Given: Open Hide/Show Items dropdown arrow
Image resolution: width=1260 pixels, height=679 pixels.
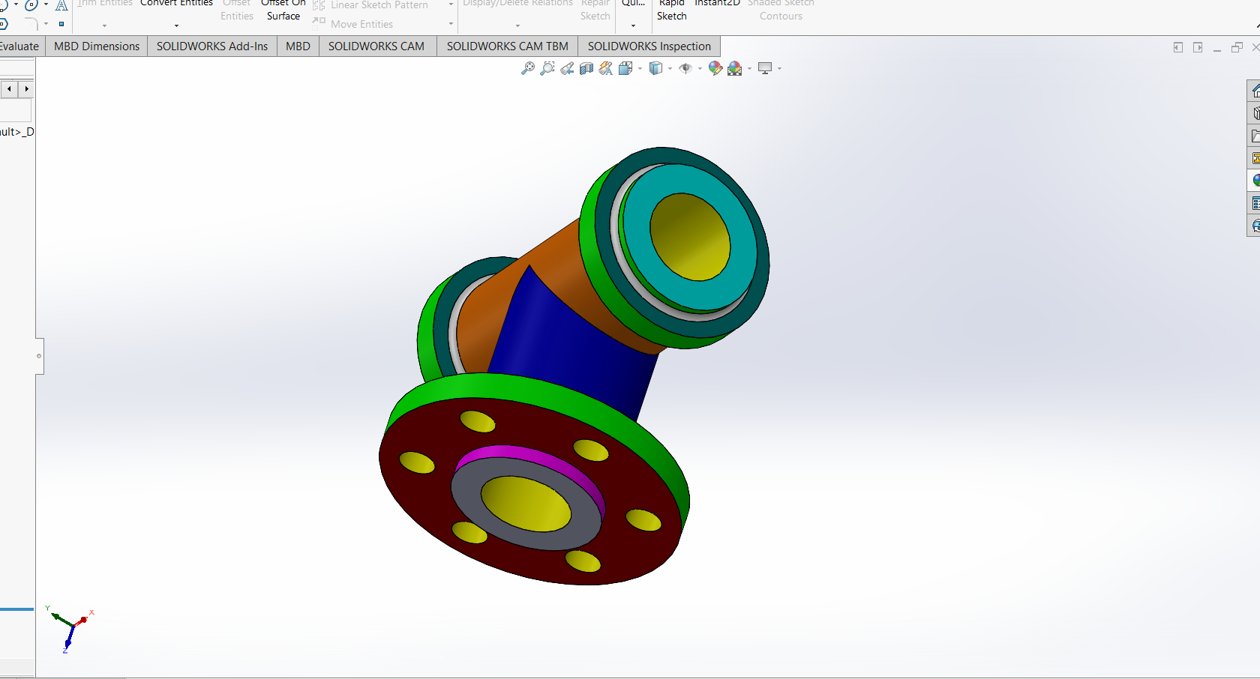Looking at the screenshot, I should pyautogui.click(x=700, y=69).
